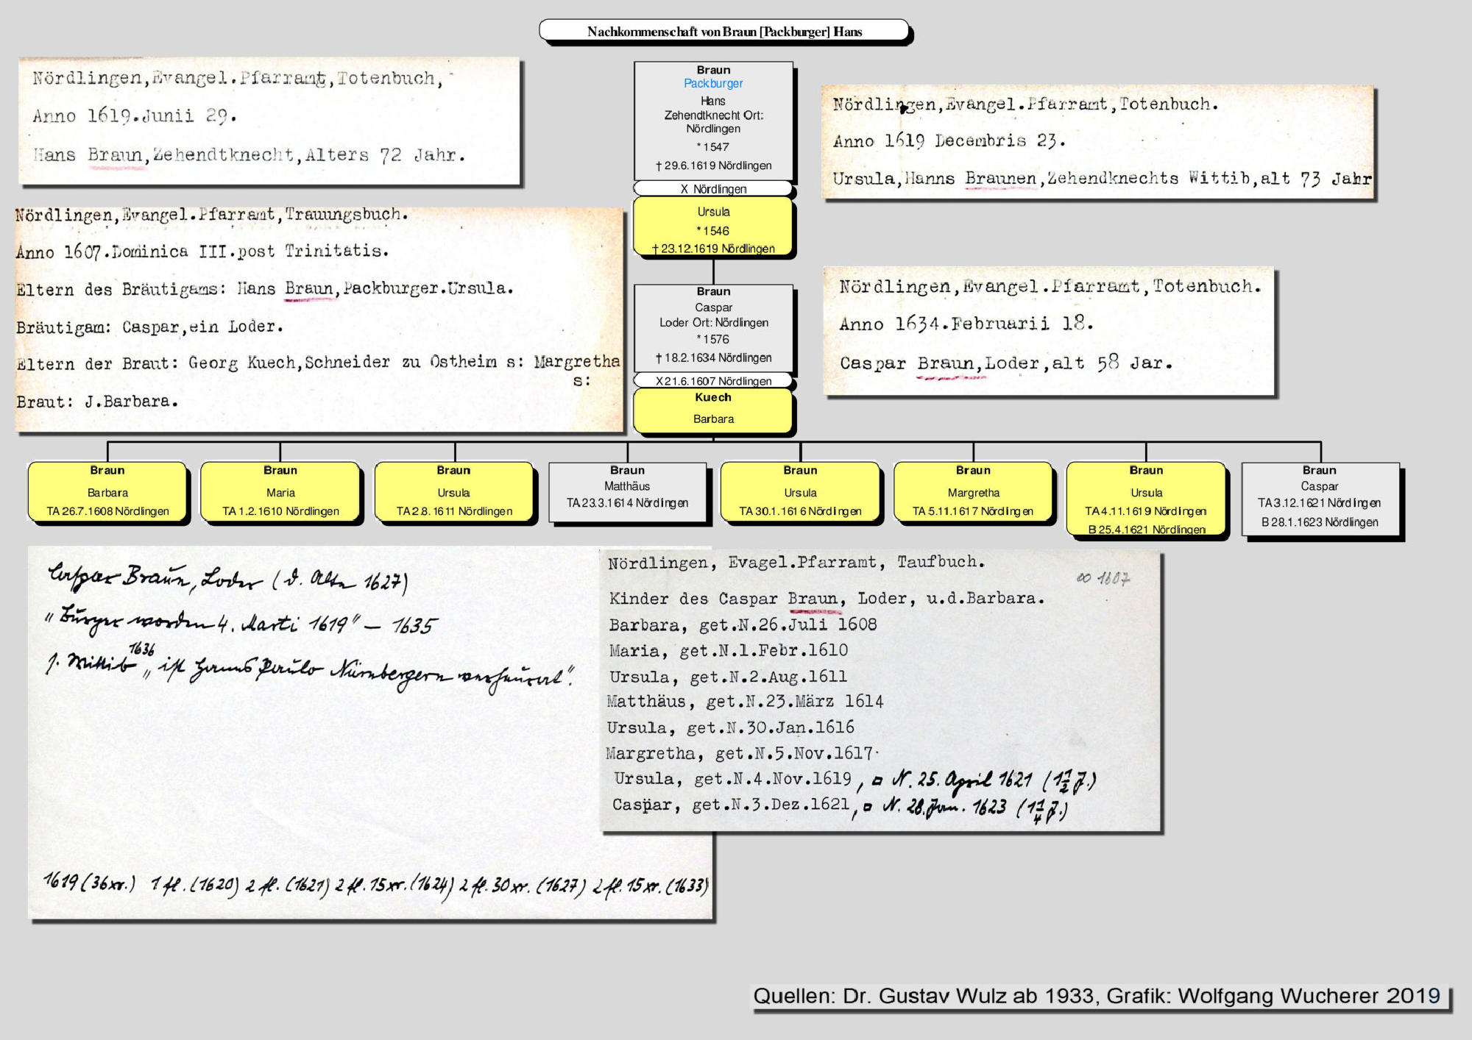Select child Ursula TA 2.8.1611
The image size is (1472, 1040).
coord(454,492)
